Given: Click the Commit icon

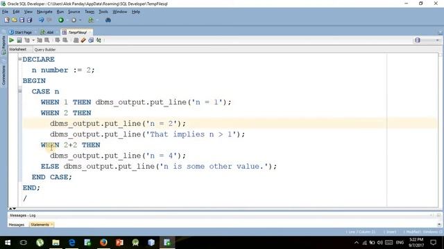Looking at the screenshot, I should tap(58, 40).
